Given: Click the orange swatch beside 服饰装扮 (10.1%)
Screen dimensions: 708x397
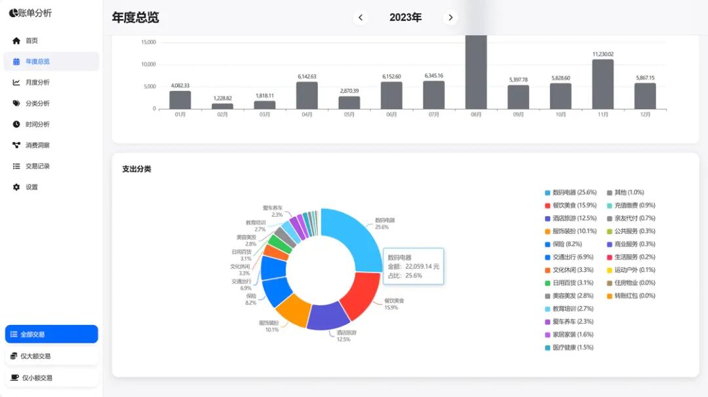Looking at the screenshot, I should (x=547, y=231).
